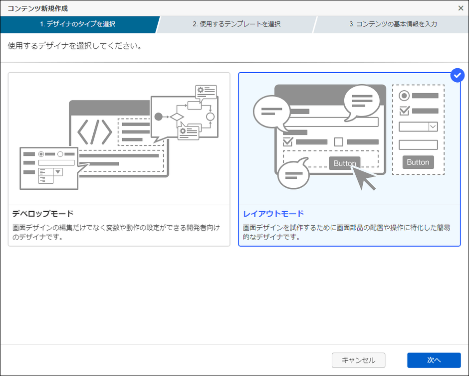The height and width of the screenshot is (376, 469).
Task: Click the Button widget in the right dashed panel
Action: [418, 162]
